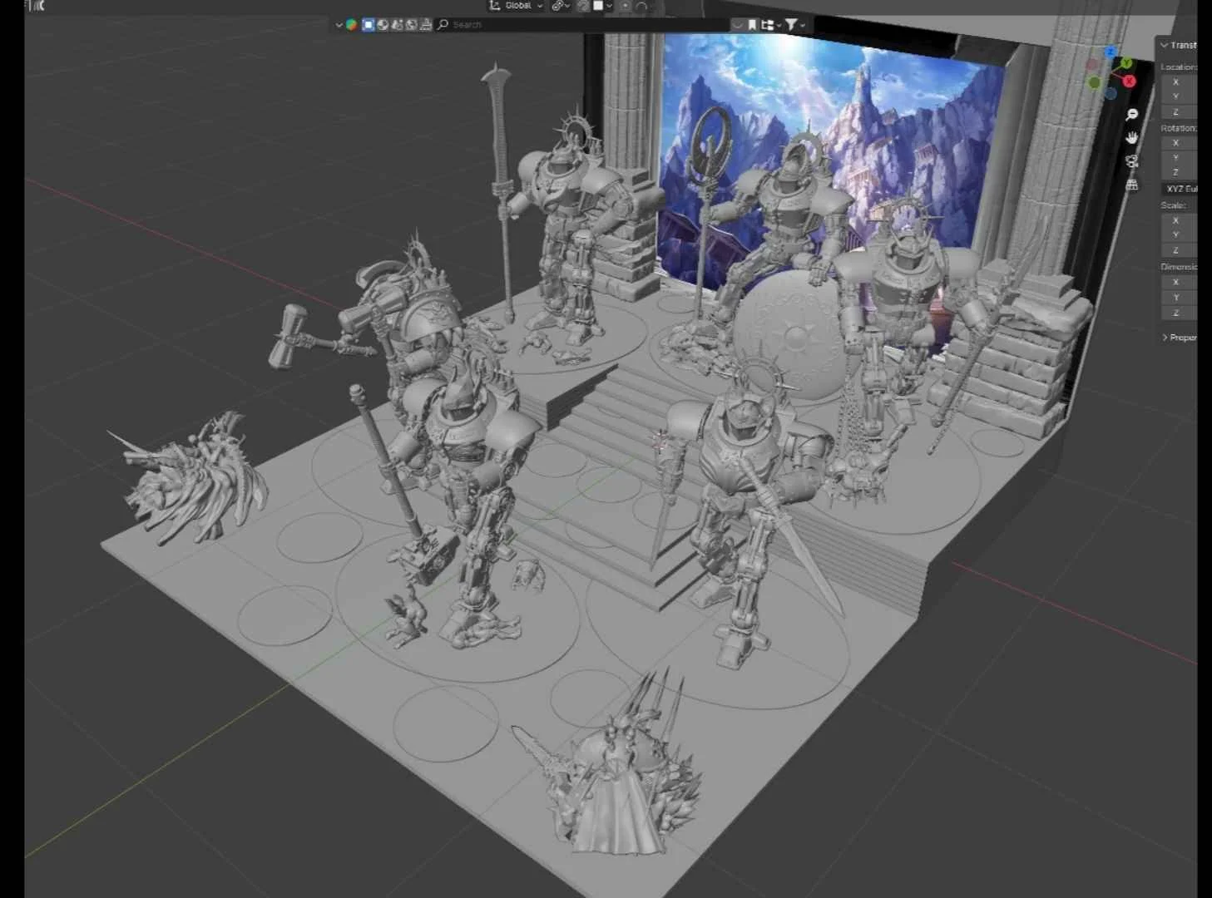Screen dimensions: 1212x898
Task: Click the search field in the header
Action: point(499,24)
